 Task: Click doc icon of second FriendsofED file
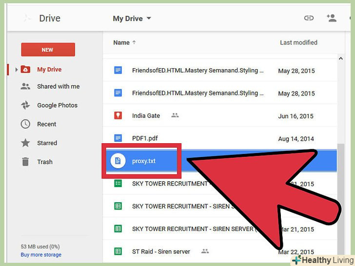(118, 93)
